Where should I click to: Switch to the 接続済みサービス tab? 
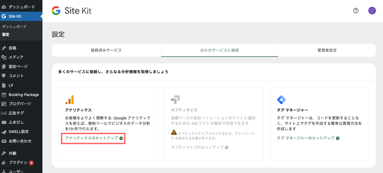pyautogui.click(x=106, y=50)
